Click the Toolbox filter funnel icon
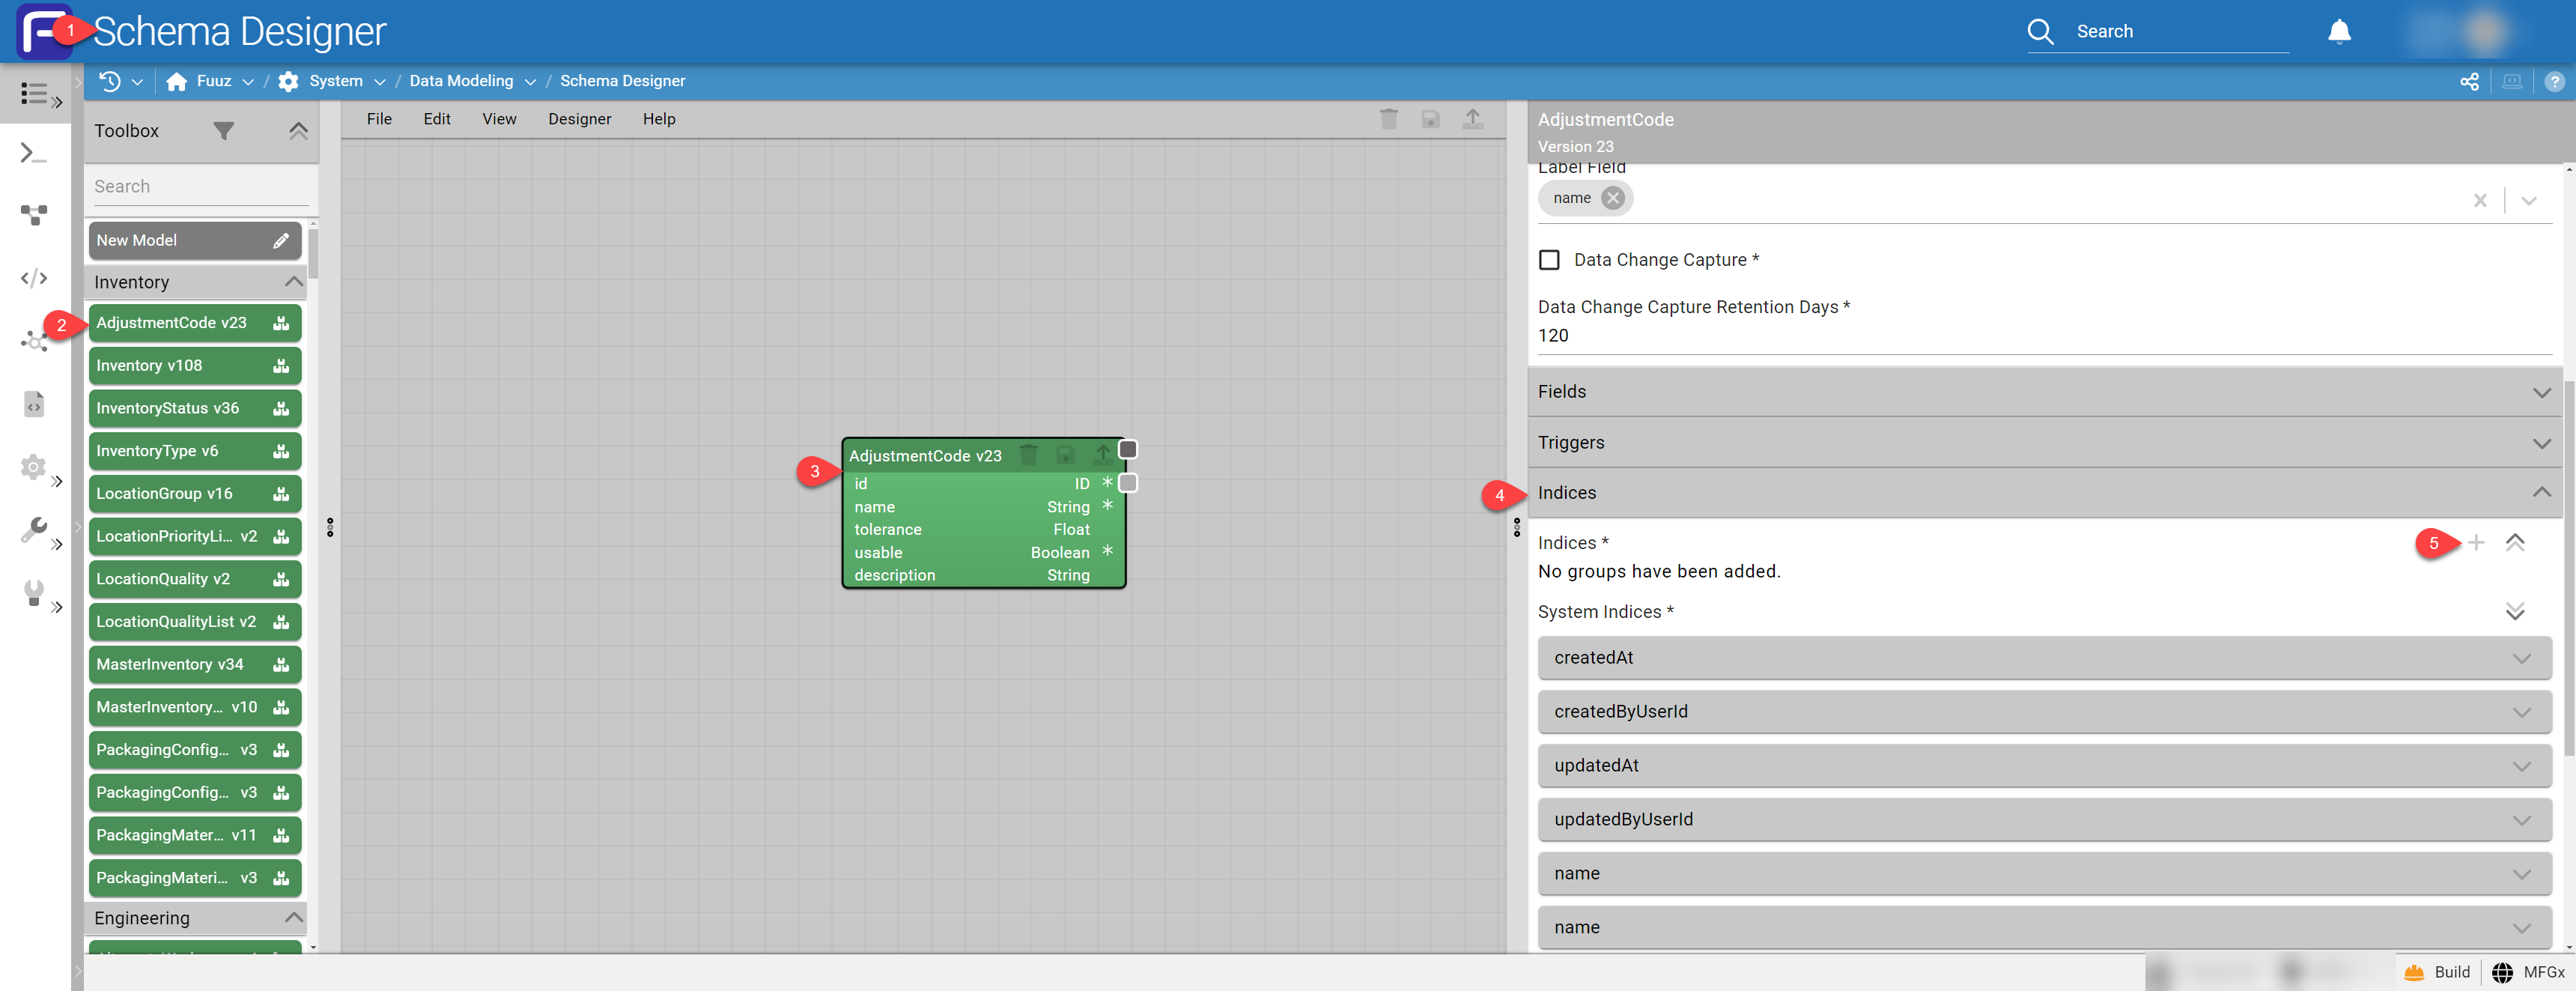The height and width of the screenshot is (991, 2576). (224, 131)
